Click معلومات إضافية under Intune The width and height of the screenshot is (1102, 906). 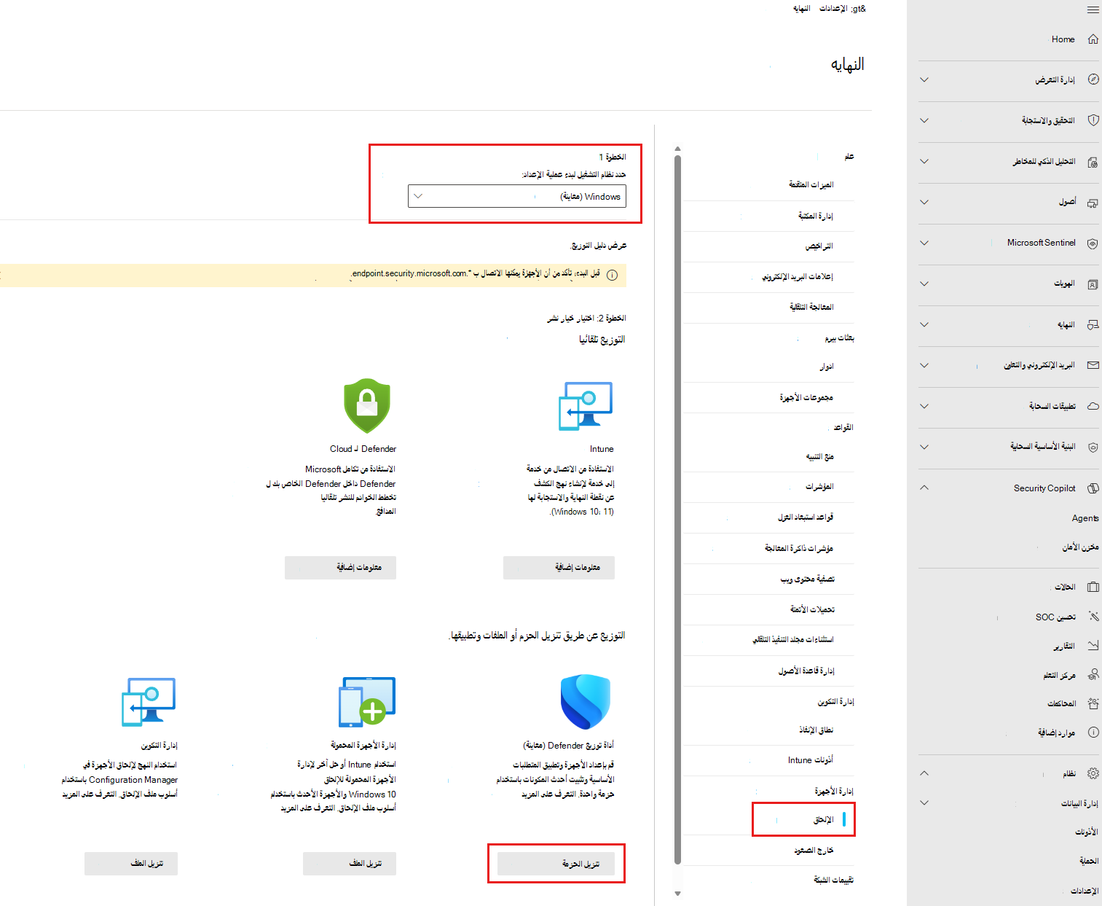click(559, 568)
